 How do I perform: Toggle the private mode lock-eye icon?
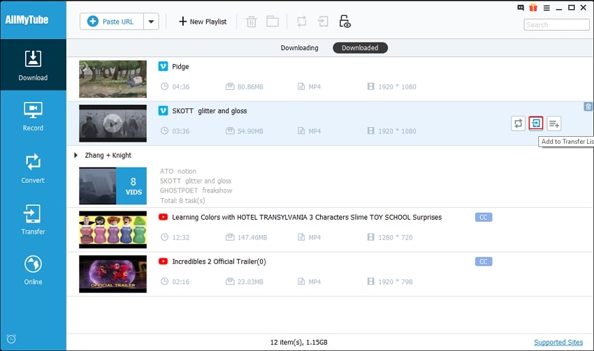[345, 22]
